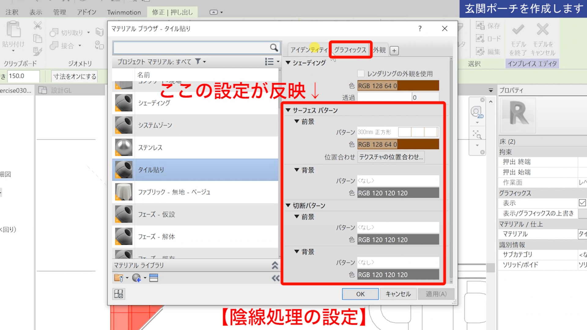Click the shading RGB 128 64 0 color swatch
The image size is (587, 330).
tap(398, 86)
